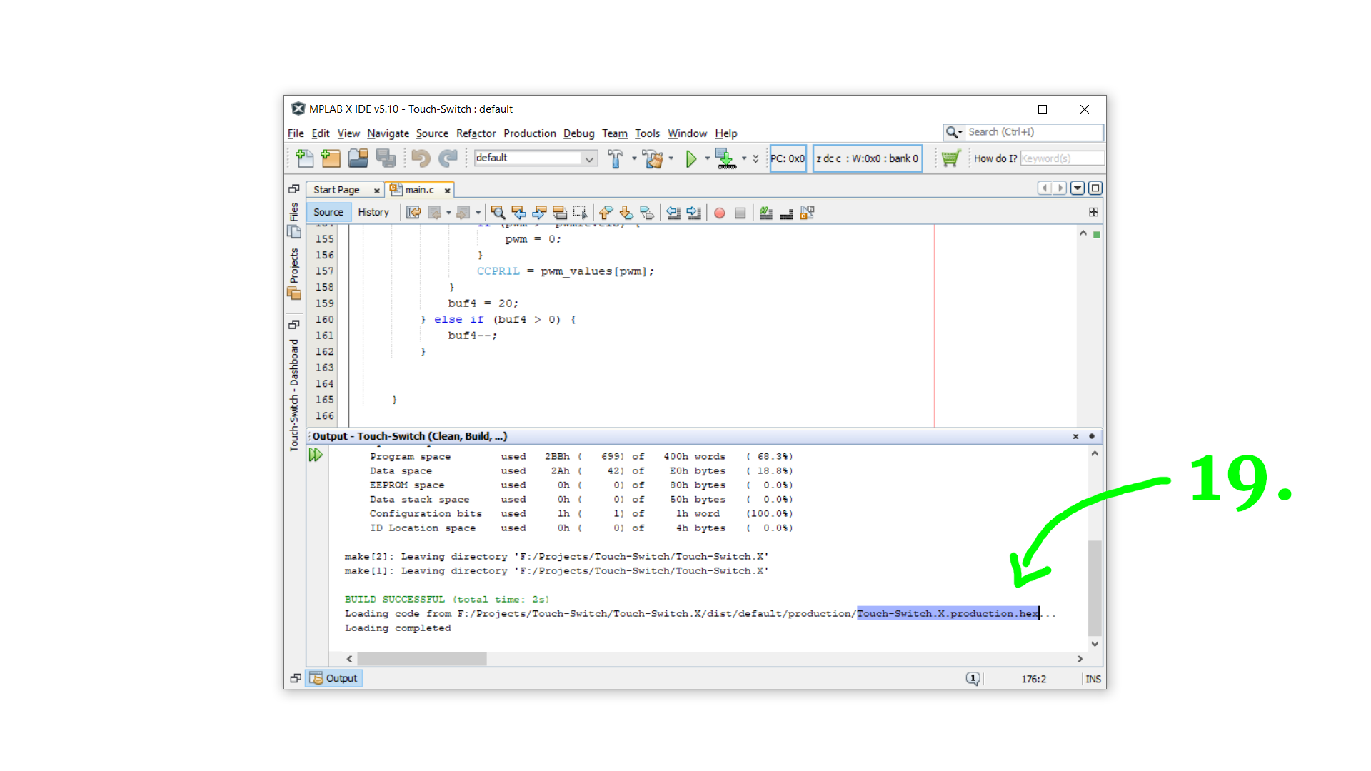Open the Production menu
The width and height of the screenshot is (1371, 771).
point(529,133)
